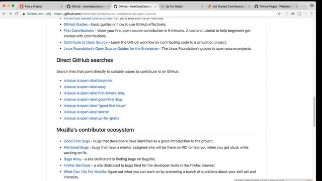Open the label:"good first issue" search link
This screenshot has height=181, width=322.
point(95,106)
